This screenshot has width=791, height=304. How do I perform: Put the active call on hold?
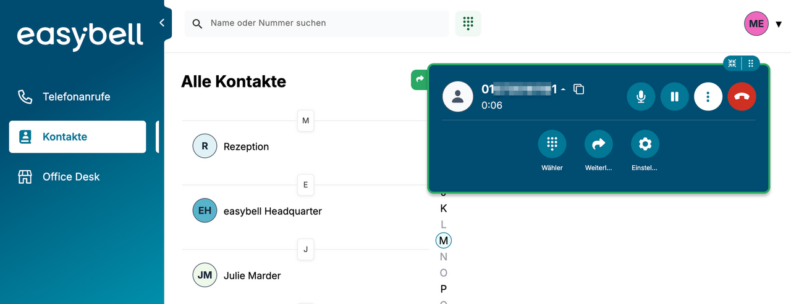click(675, 97)
